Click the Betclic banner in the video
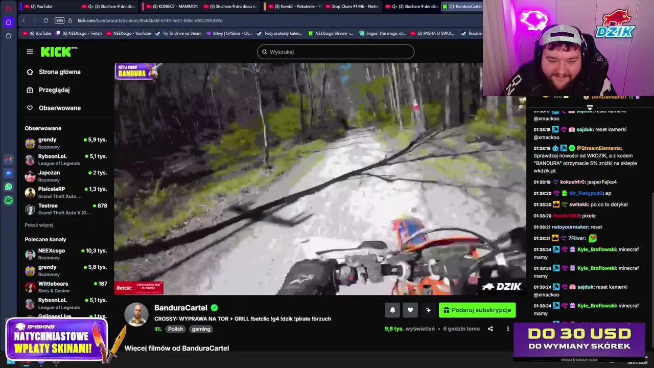The width and height of the screenshot is (654, 368). click(x=139, y=288)
